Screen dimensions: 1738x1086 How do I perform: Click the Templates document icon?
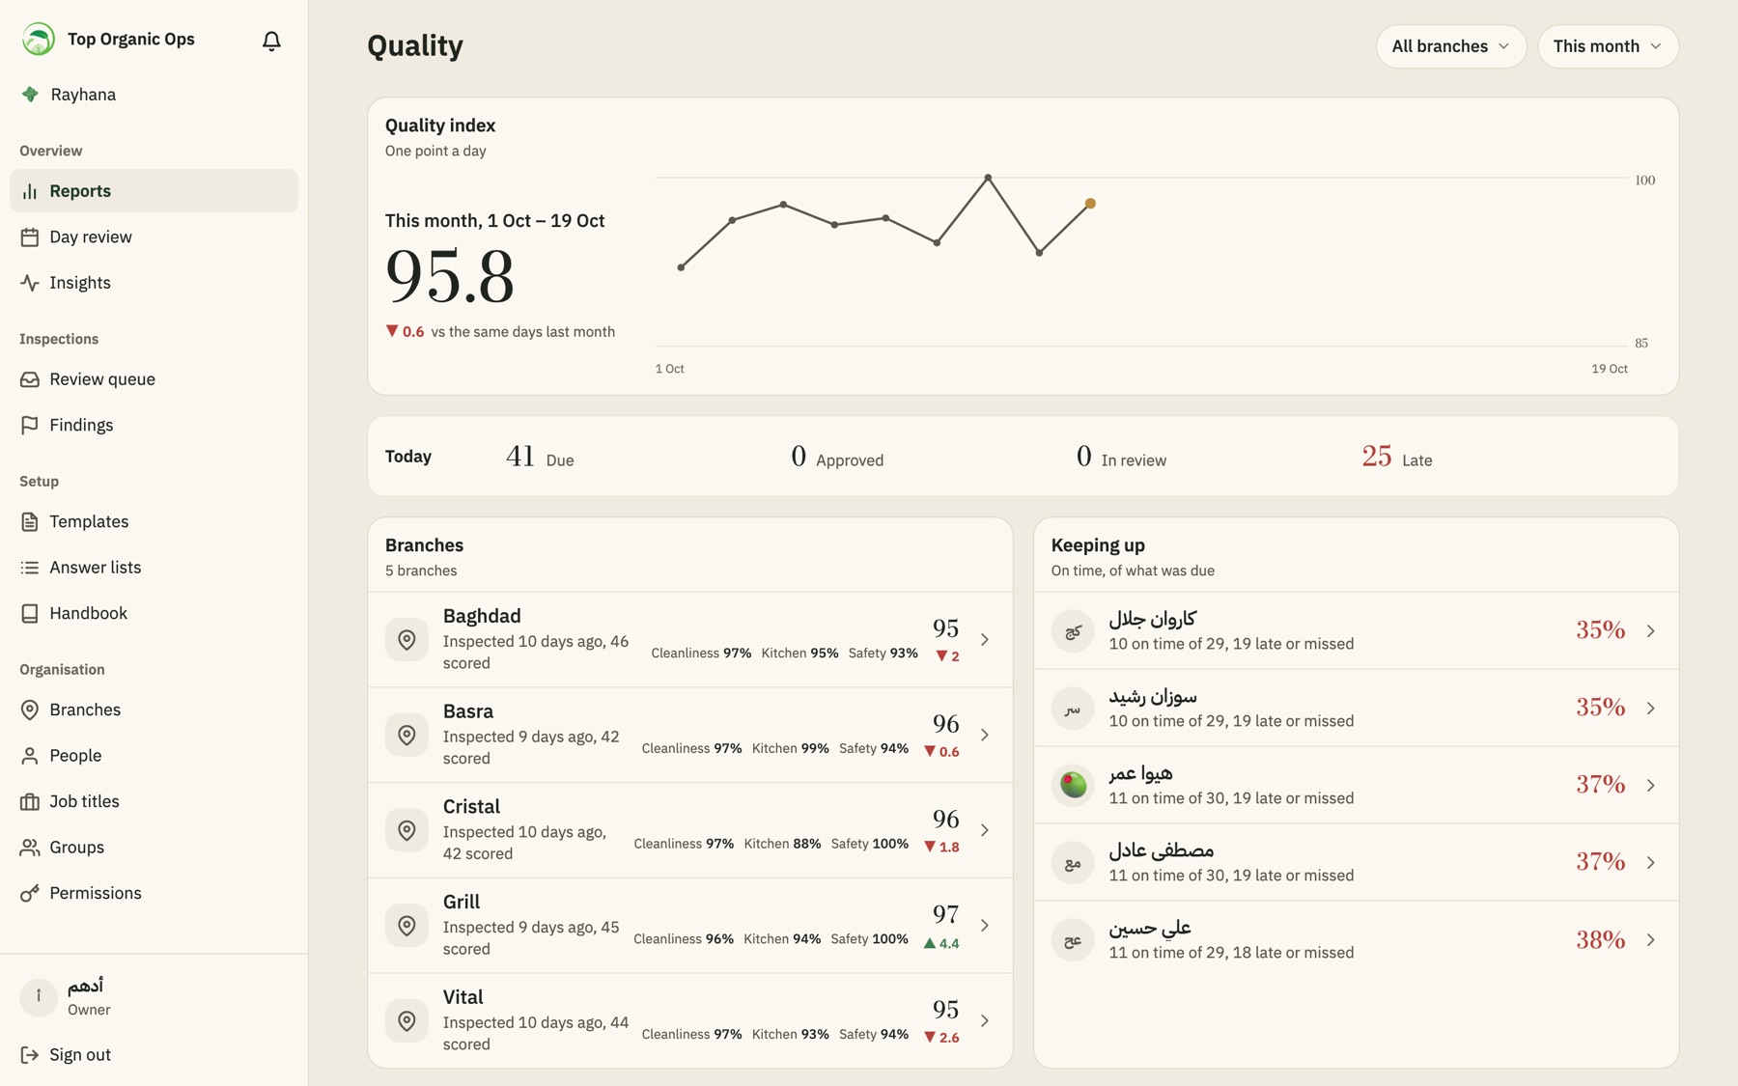pyautogui.click(x=30, y=521)
